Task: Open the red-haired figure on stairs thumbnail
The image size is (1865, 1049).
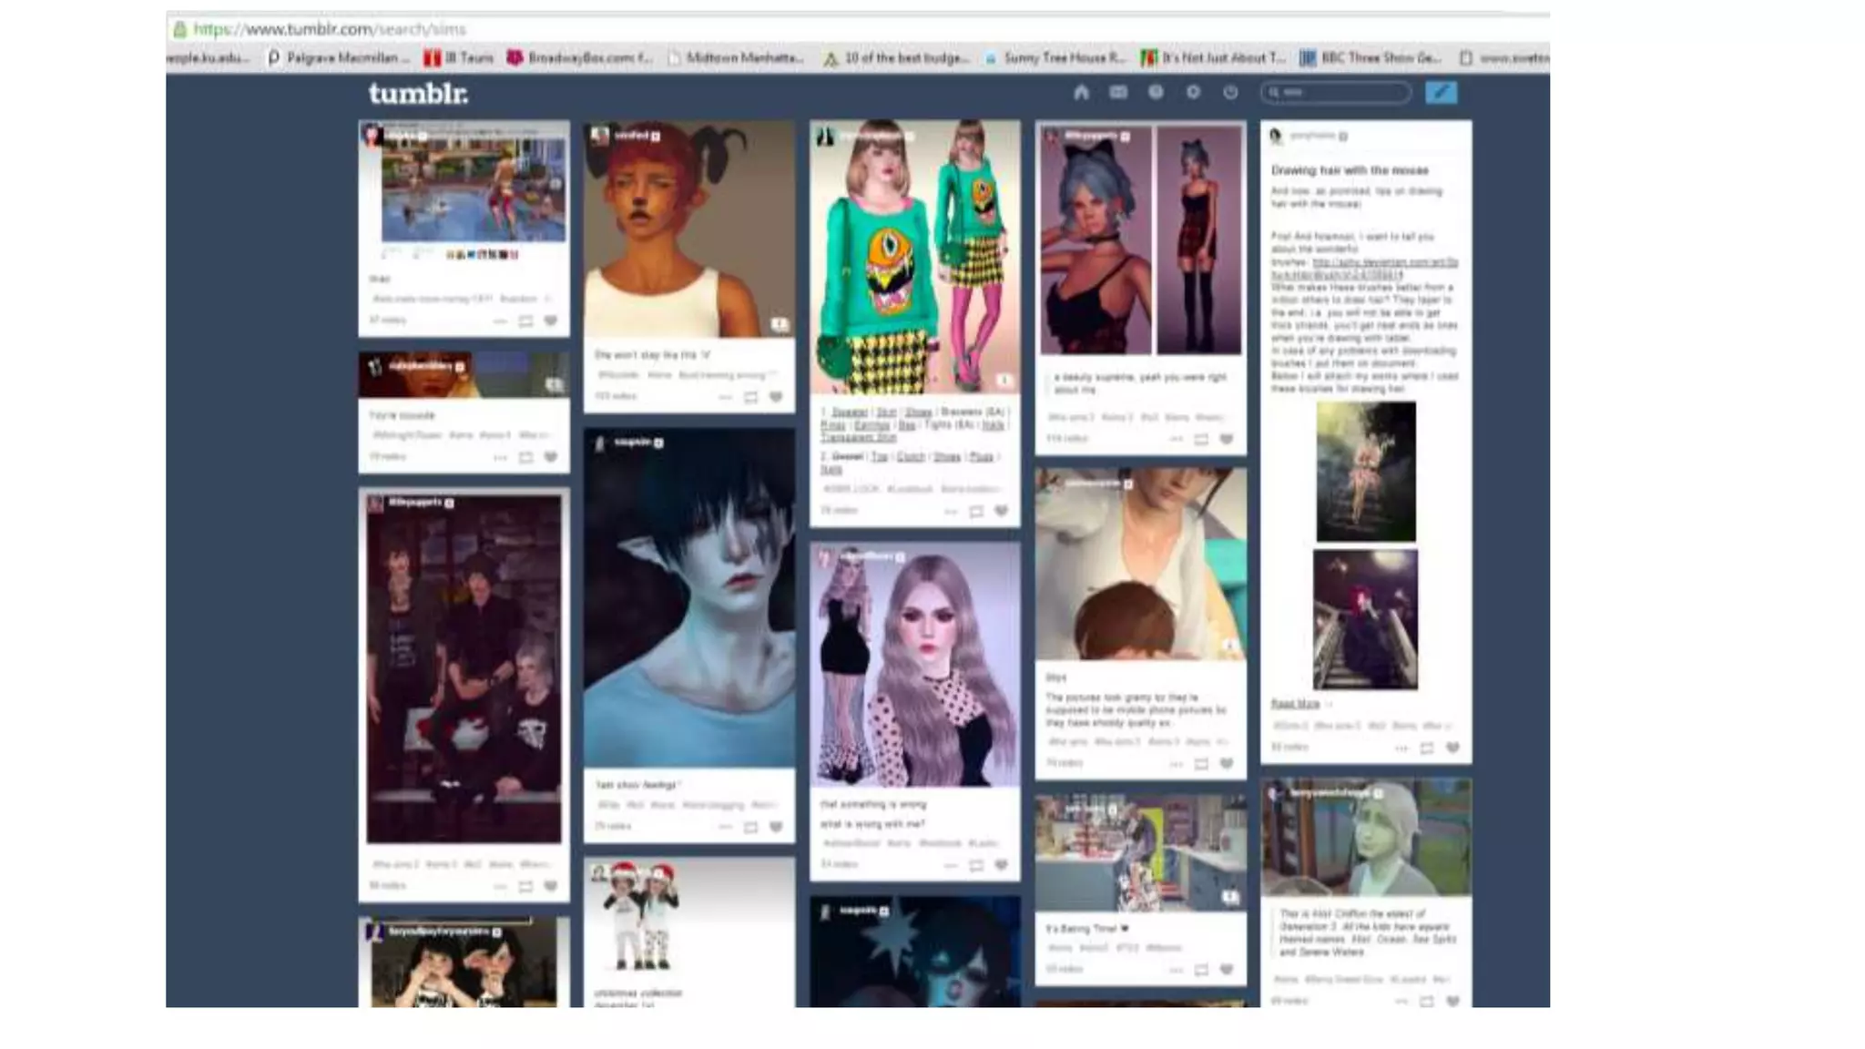Action: coord(1365,619)
